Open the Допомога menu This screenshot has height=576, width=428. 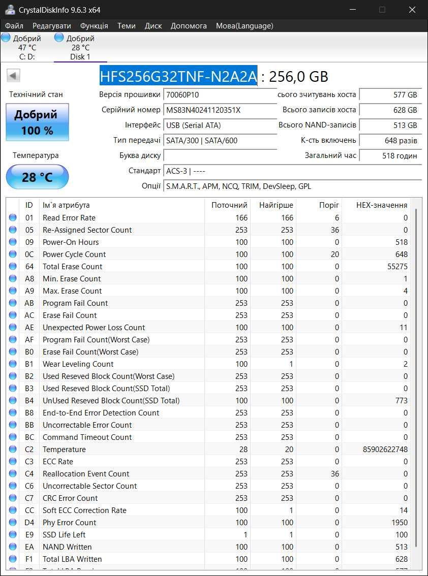[x=189, y=26]
